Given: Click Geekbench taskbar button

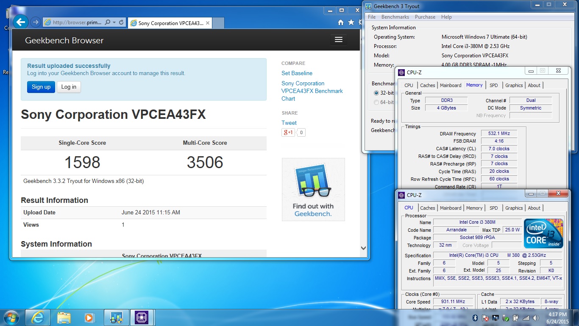Looking at the screenshot, I should [116, 318].
